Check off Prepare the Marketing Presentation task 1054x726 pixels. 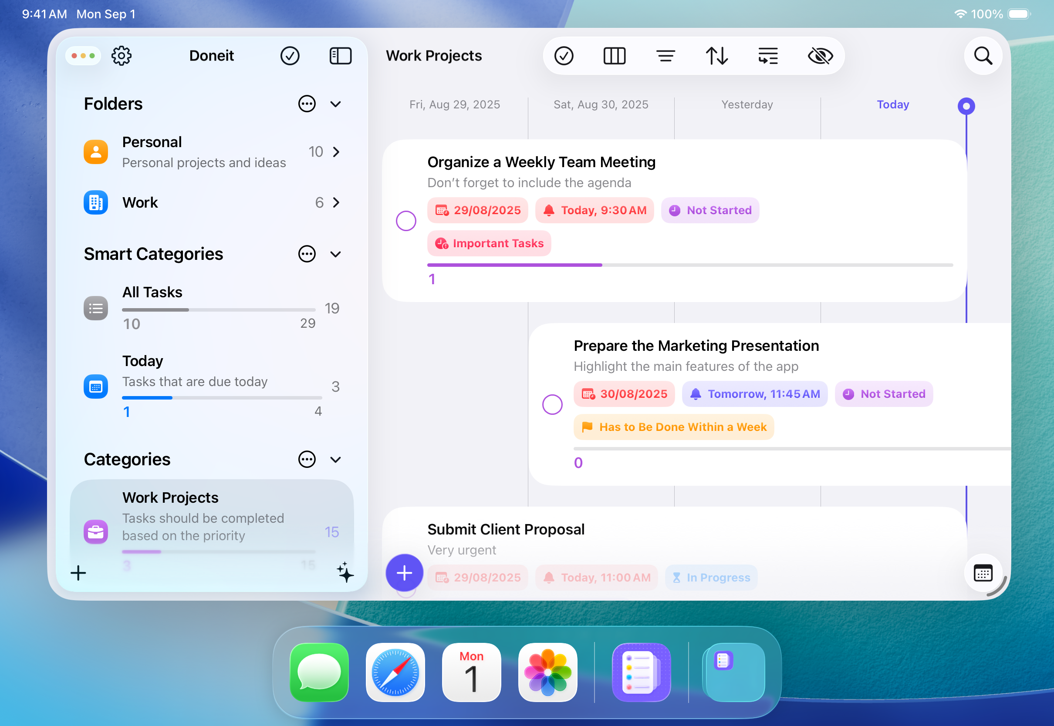[552, 404]
